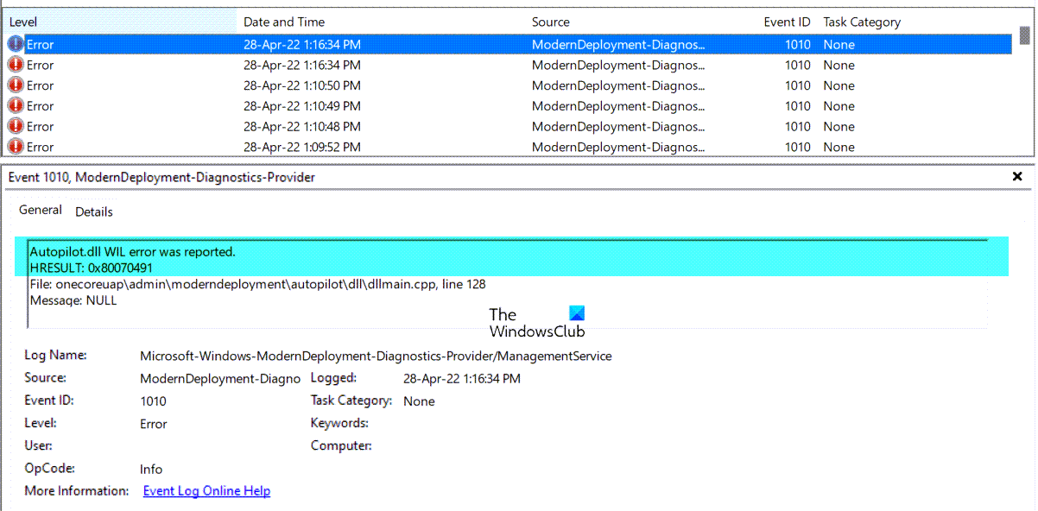Image resolution: width=1038 pixels, height=511 pixels.
Task: Click the Source value ModernDeployment-Diagno
Action: pyautogui.click(x=220, y=378)
